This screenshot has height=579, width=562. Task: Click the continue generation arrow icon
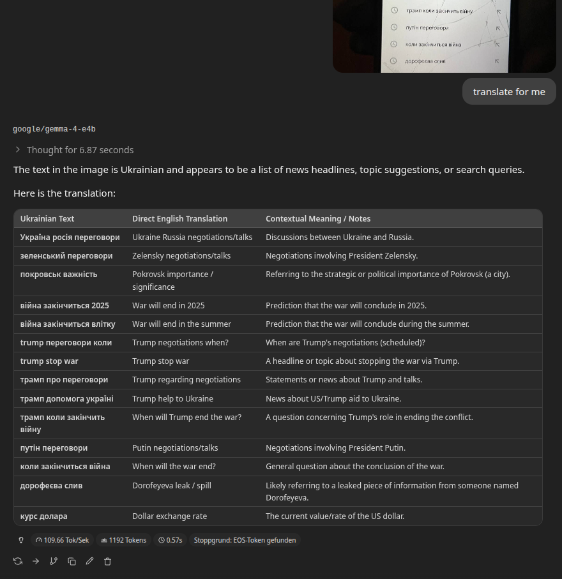36,561
